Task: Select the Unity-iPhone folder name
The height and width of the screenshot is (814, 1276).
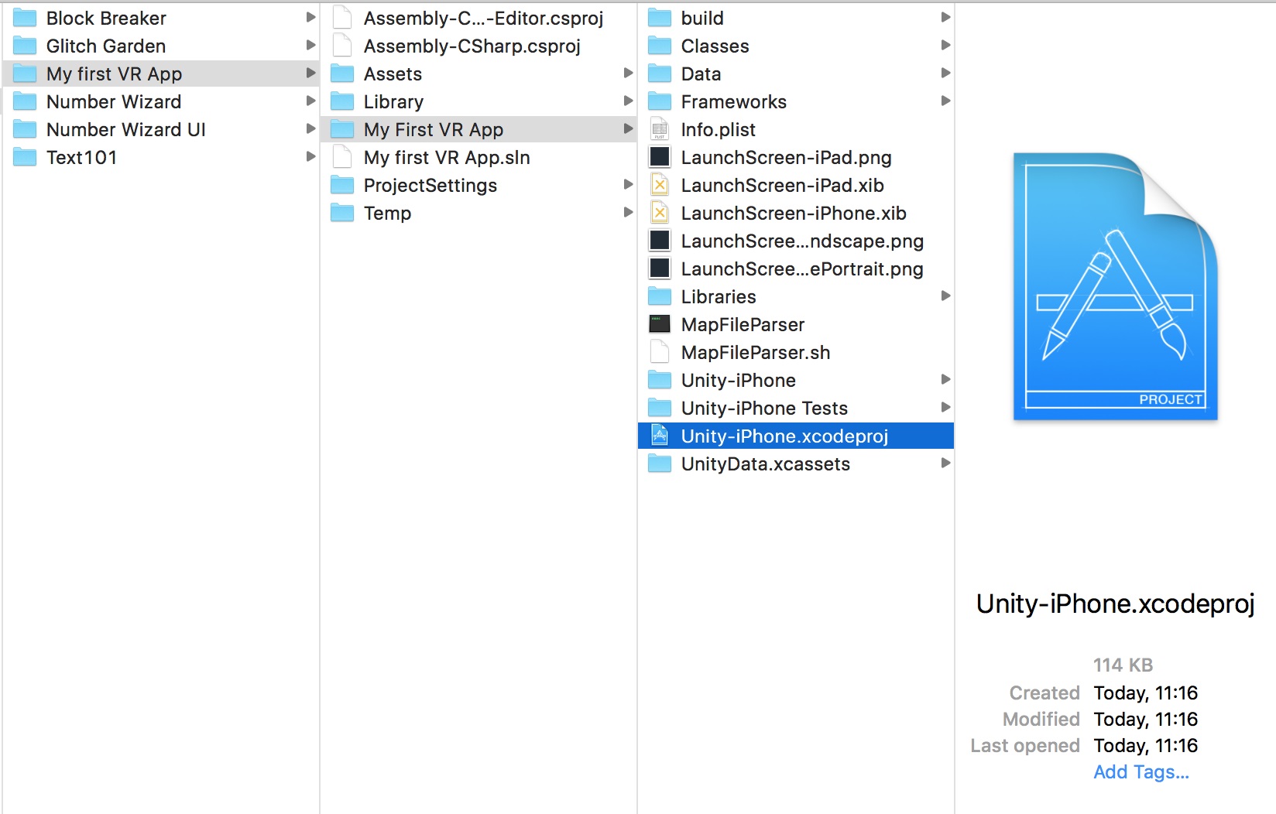Action: pyautogui.click(x=739, y=380)
